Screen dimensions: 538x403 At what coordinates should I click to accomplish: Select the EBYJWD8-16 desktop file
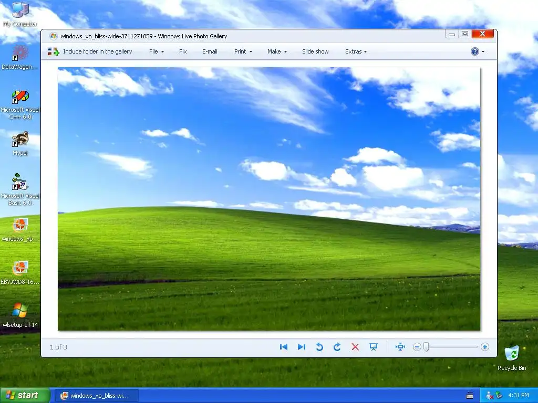click(x=20, y=272)
